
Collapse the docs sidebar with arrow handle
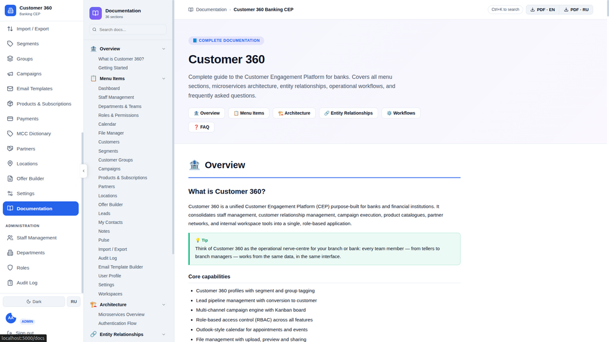[x=83, y=171]
